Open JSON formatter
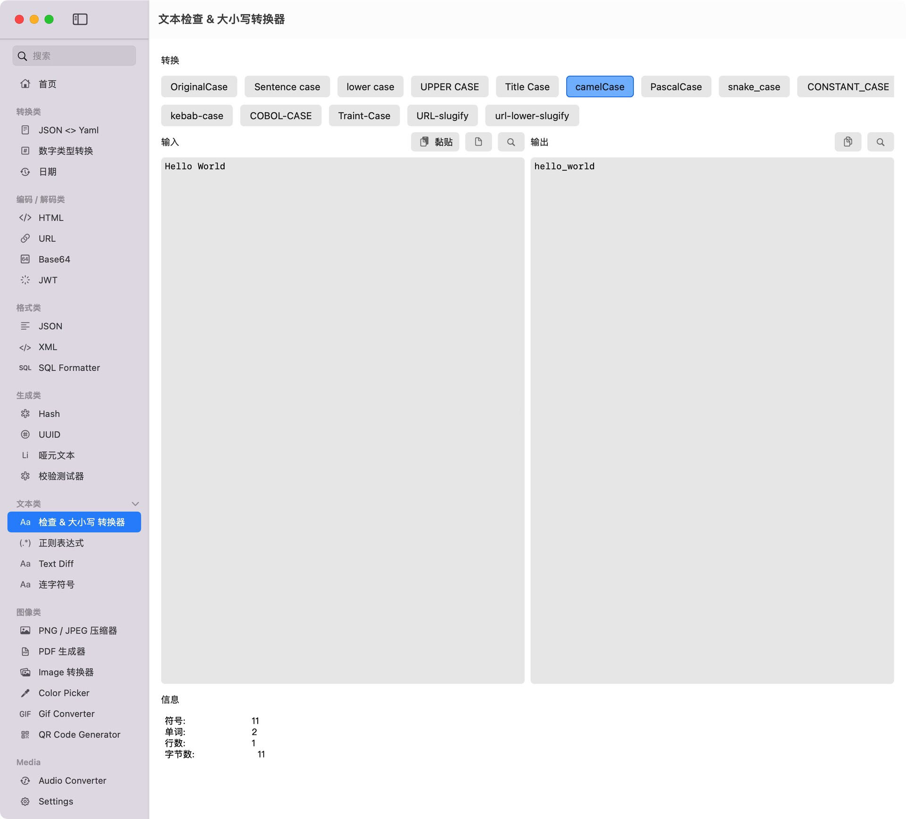The width and height of the screenshot is (906, 819). (74, 326)
